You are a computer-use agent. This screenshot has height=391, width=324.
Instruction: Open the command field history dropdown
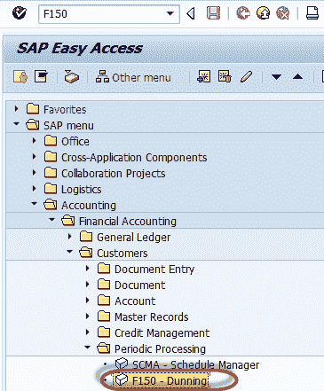[170, 13]
